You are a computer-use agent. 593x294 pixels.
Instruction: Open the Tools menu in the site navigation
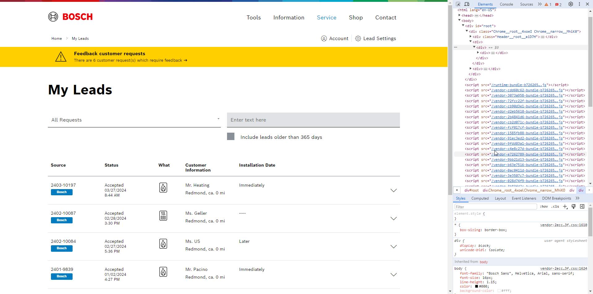click(x=254, y=18)
